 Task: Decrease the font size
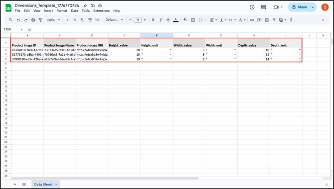130,20
